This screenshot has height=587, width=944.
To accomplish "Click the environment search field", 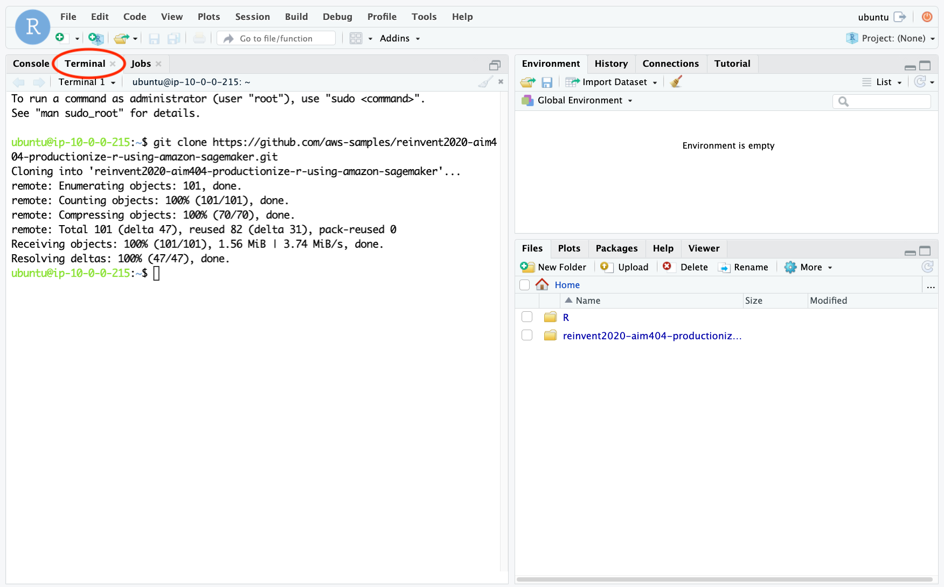I will pos(881,101).
